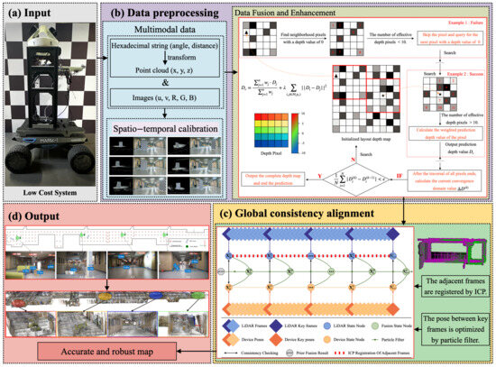This screenshot has height=367, width=496.
Task: Click the "Consistency Checking" legend text
Action: (259, 353)
